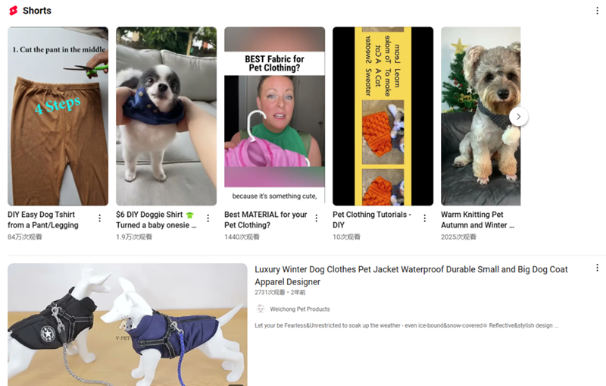606x386 pixels.
Task: Open options menu for Luxury Winter Dog Clothes video
Action: point(597,268)
